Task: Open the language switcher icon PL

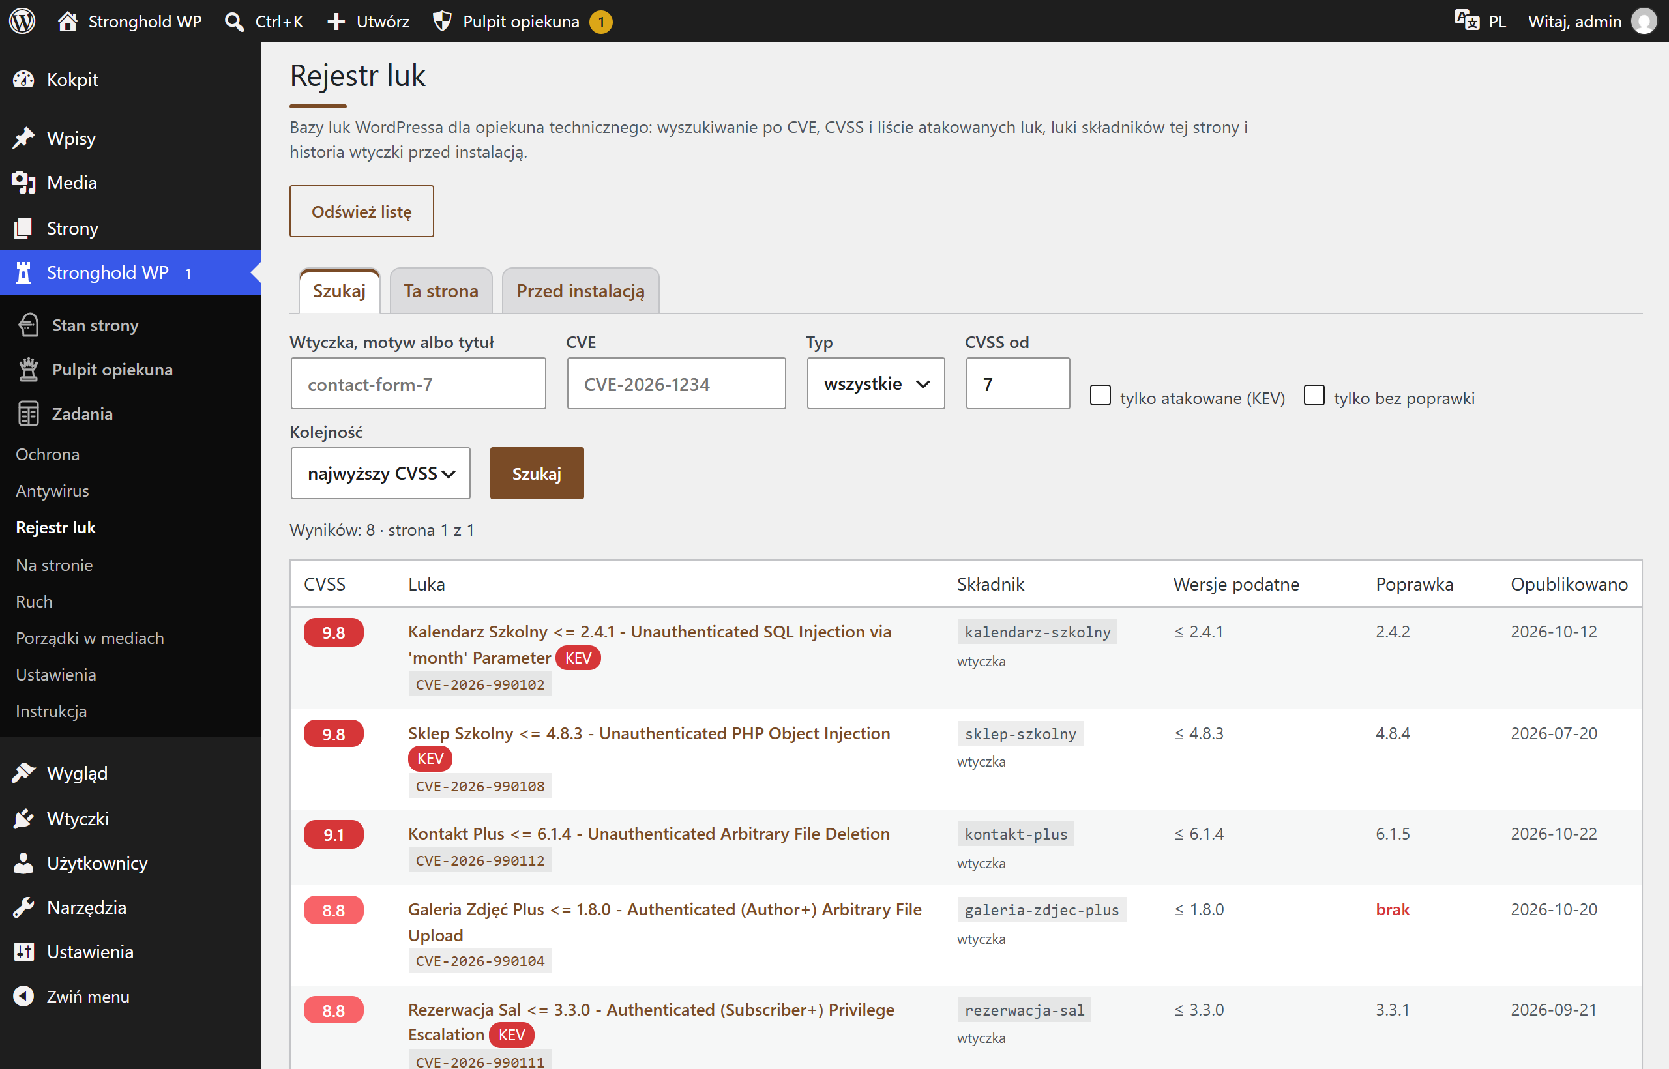Action: 1467,20
